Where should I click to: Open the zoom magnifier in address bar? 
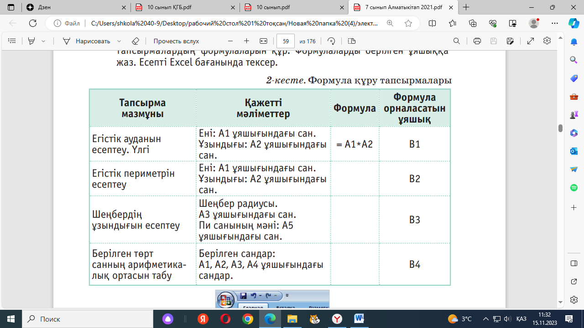point(390,23)
